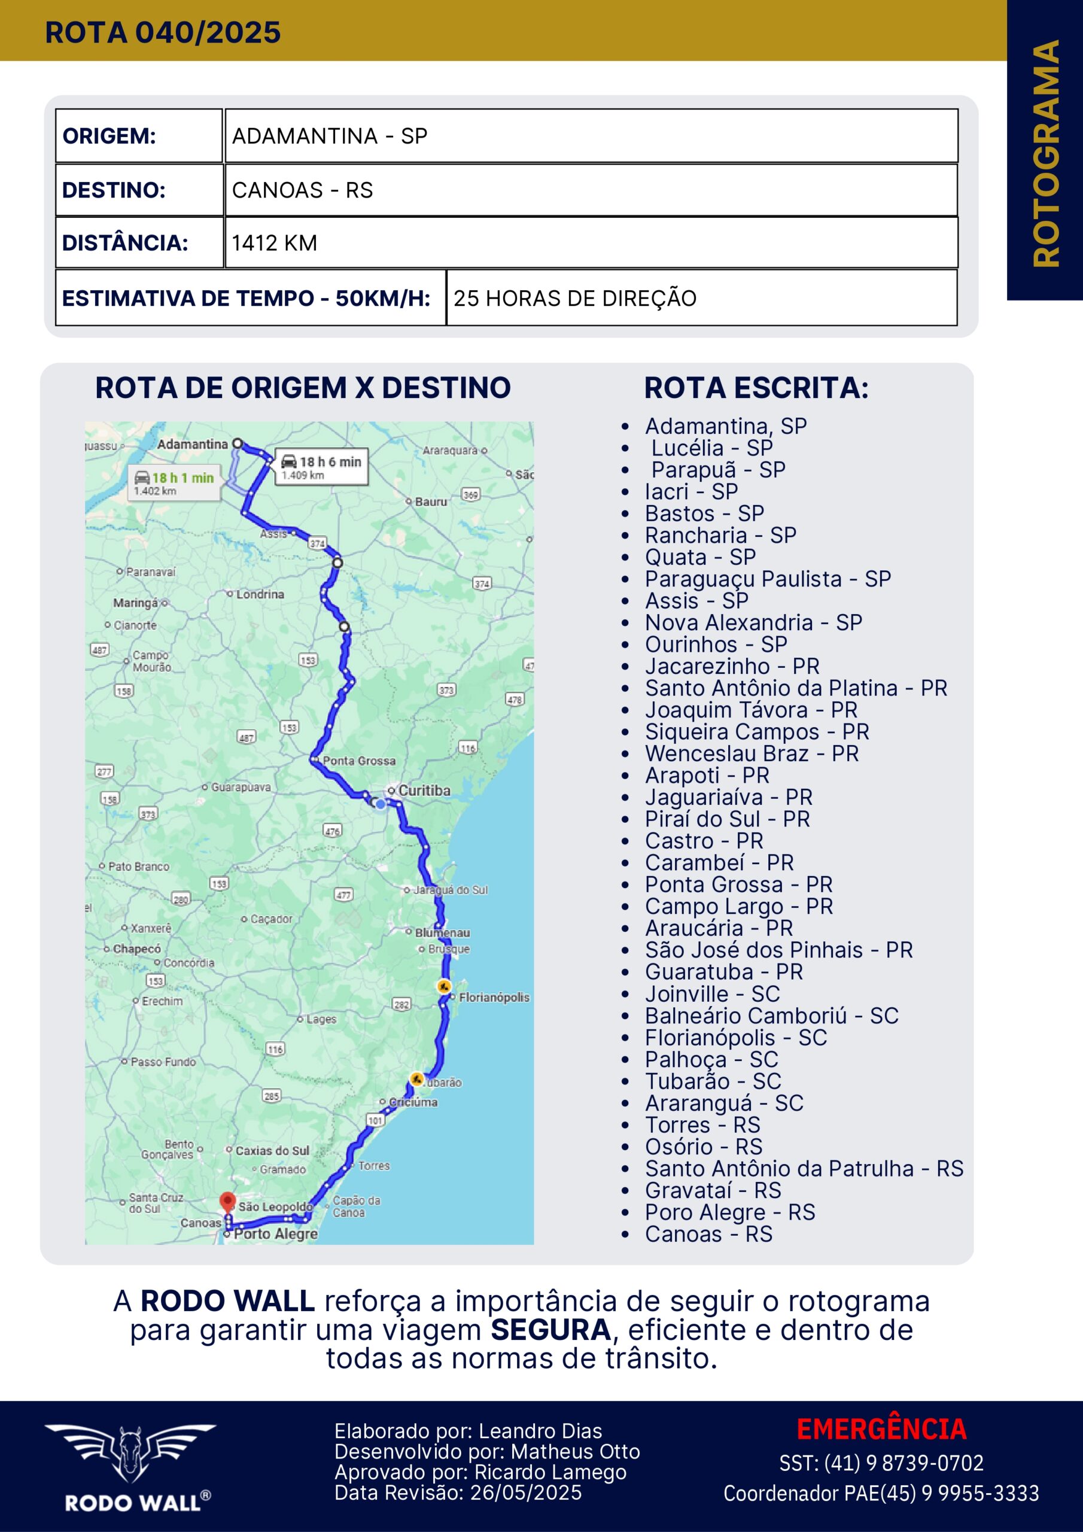Click 'Santo Antônio da Platina - PR' item

point(796,688)
